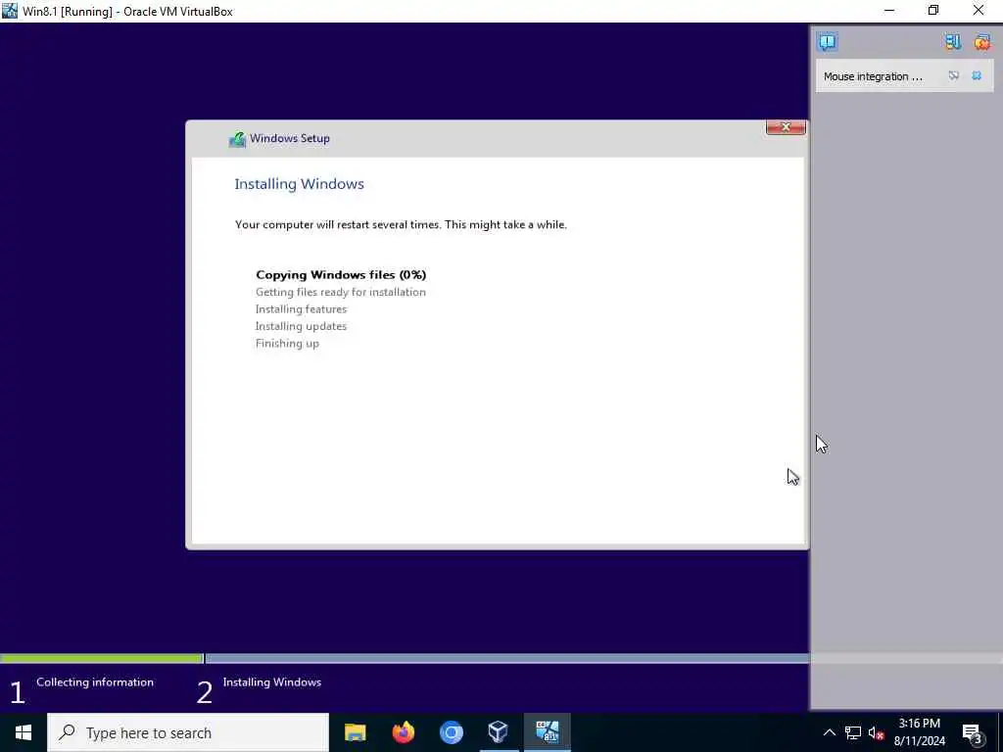
Task: Click the 'Installing Windows' heading
Action: 299,183
